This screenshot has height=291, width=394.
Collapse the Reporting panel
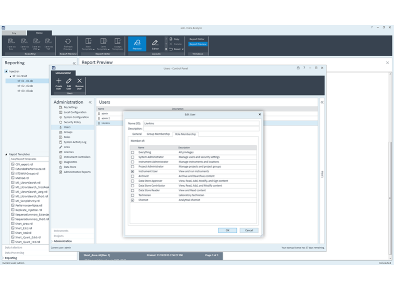pyautogui.click(x=74, y=63)
